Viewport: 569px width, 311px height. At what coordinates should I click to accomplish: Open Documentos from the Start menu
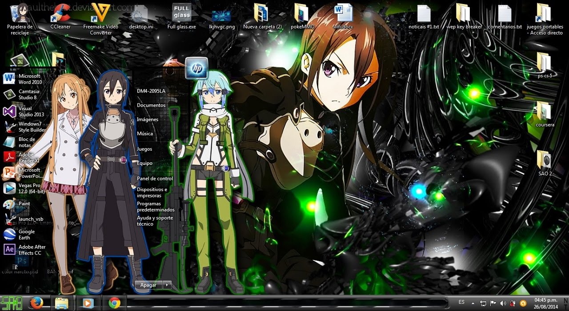[151, 105]
